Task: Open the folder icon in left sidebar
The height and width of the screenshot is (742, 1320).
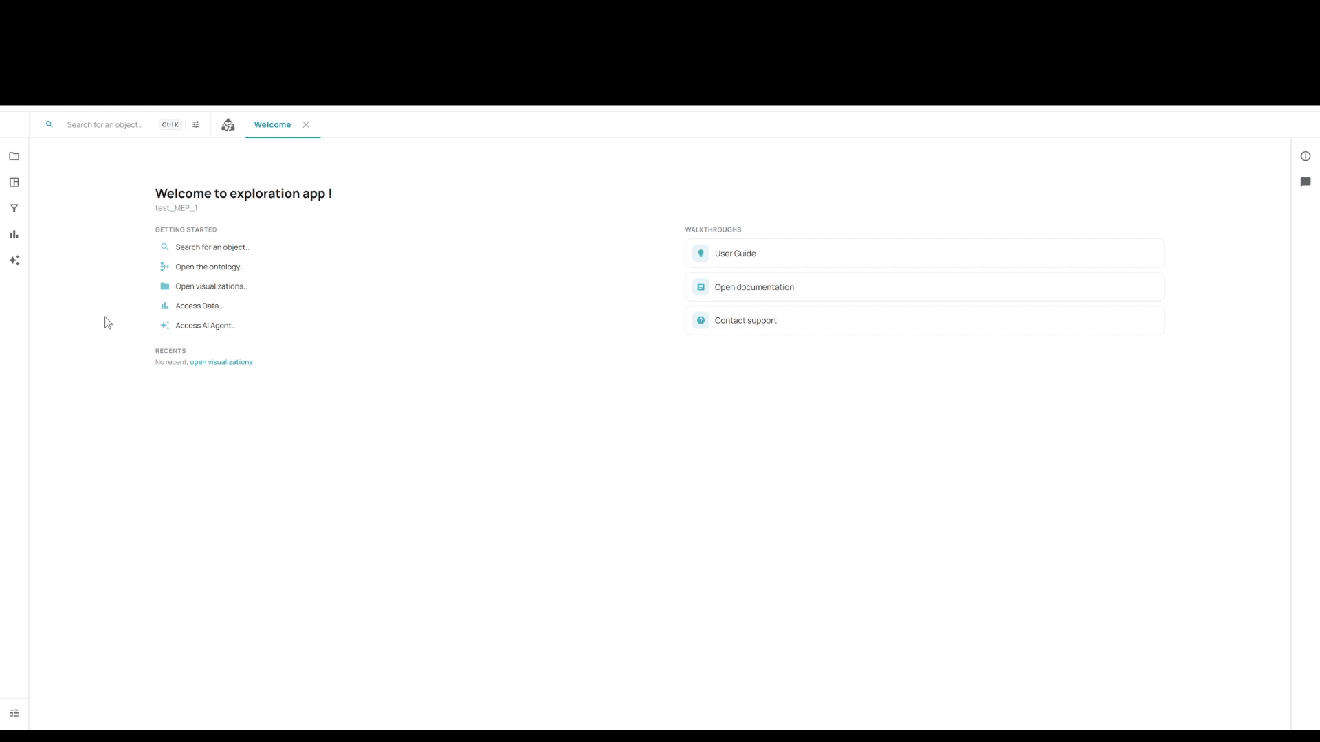Action: (x=14, y=157)
